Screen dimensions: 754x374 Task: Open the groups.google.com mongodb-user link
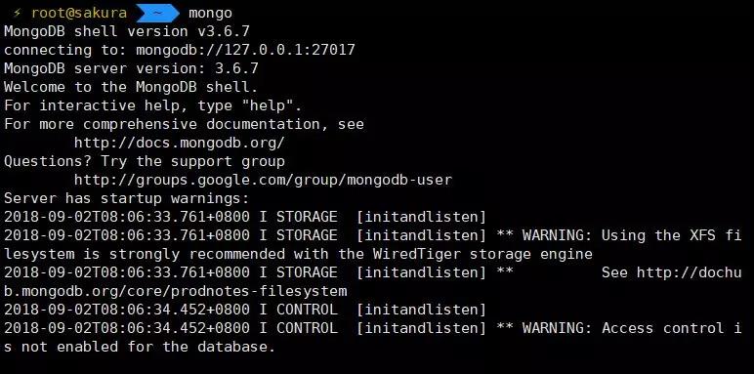263,180
